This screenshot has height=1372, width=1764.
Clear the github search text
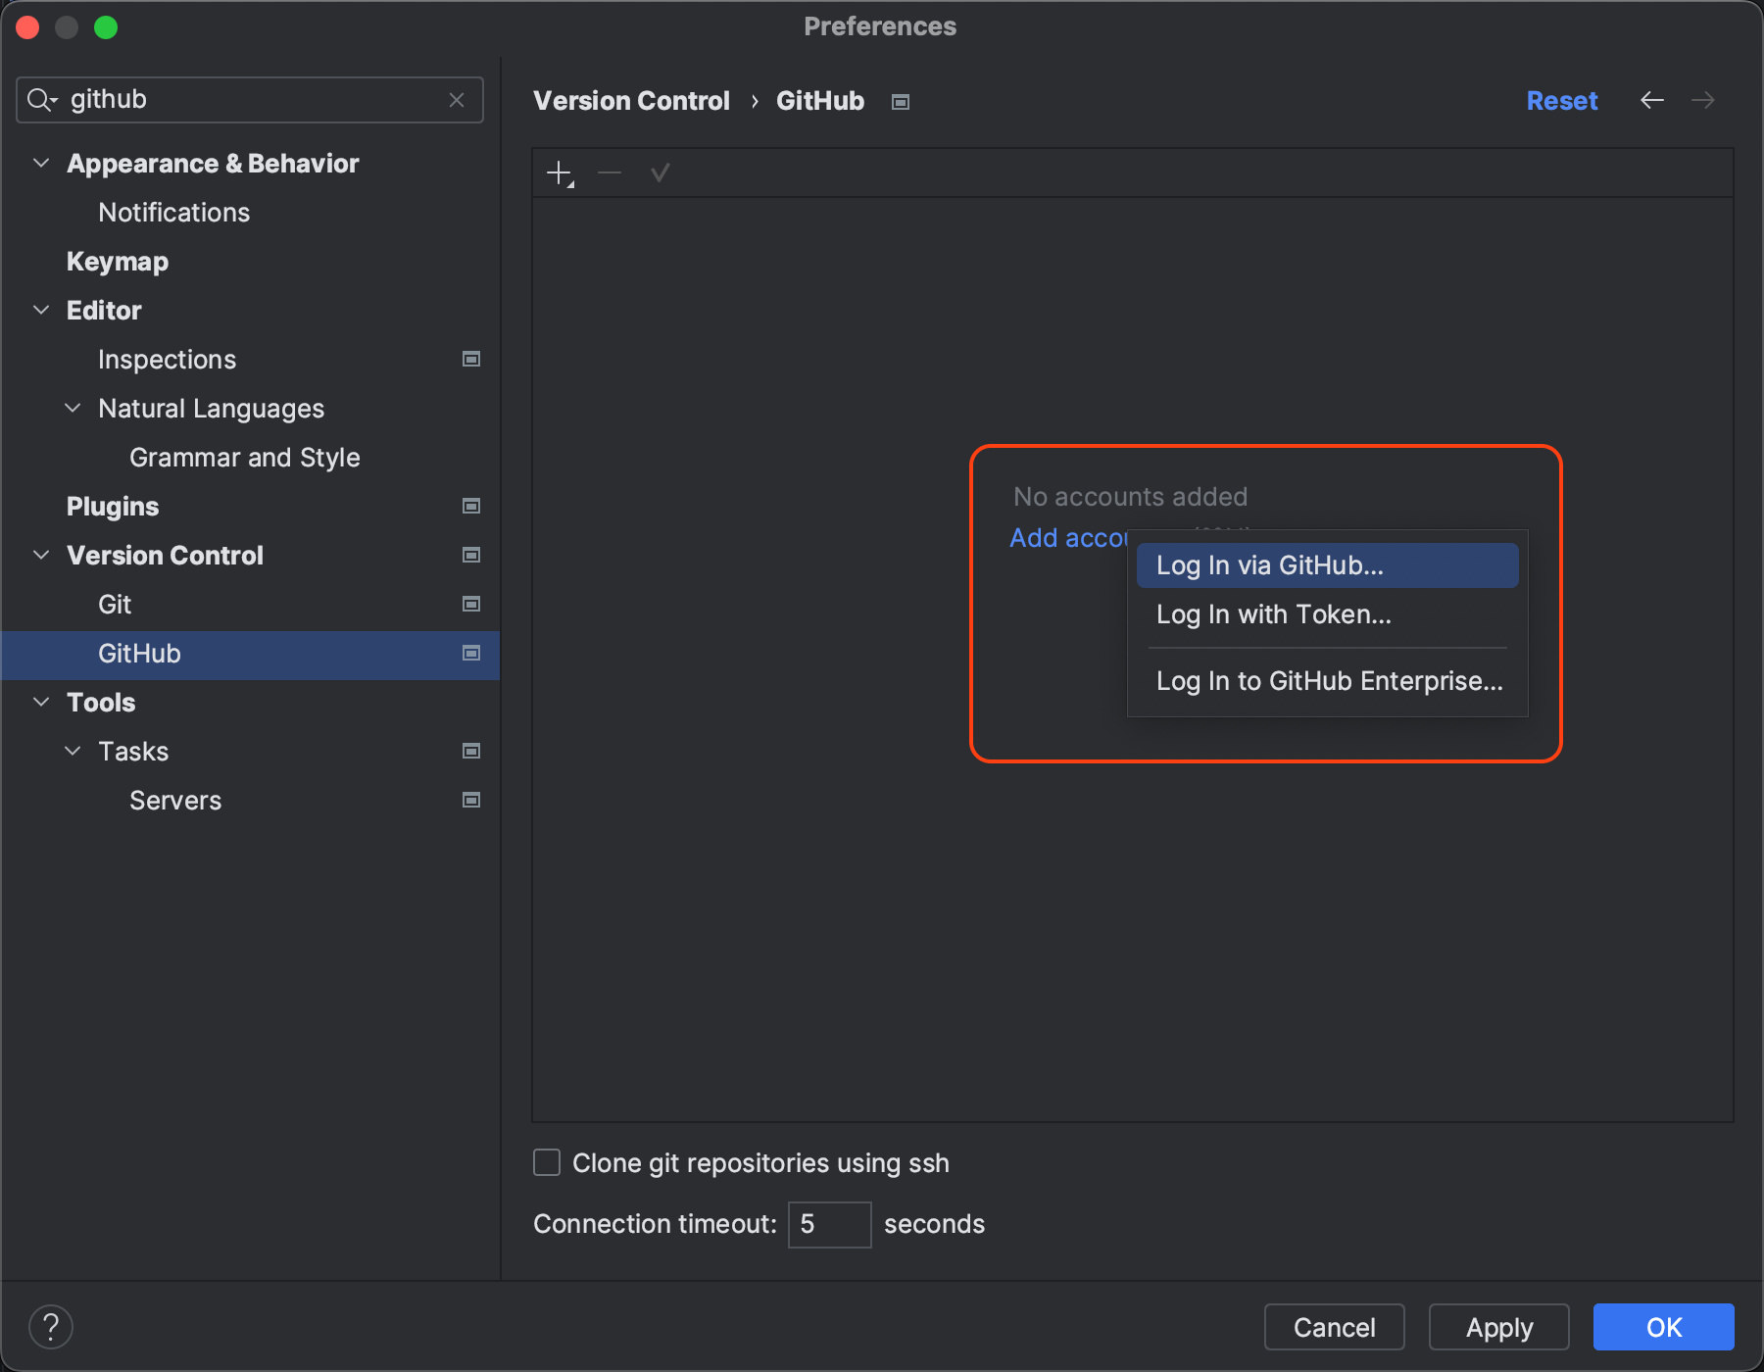pyautogui.click(x=457, y=100)
